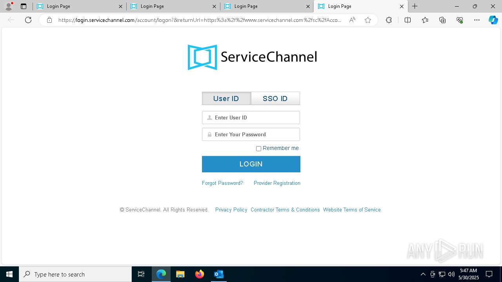Open the Forgot Password link
The height and width of the screenshot is (282, 502).
222,183
